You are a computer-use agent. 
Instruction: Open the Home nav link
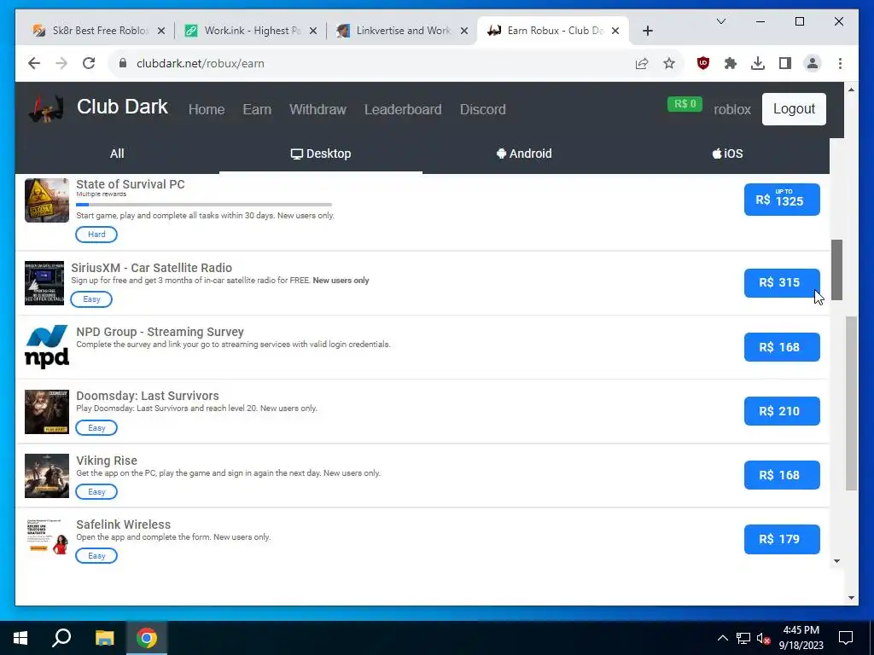click(x=207, y=109)
